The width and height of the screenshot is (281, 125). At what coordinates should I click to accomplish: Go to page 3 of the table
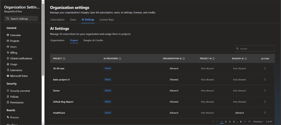coord(230,122)
